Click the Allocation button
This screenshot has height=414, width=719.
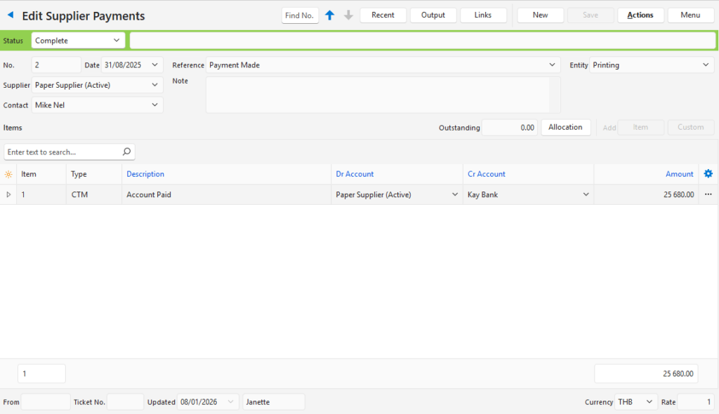click(565, 128)
